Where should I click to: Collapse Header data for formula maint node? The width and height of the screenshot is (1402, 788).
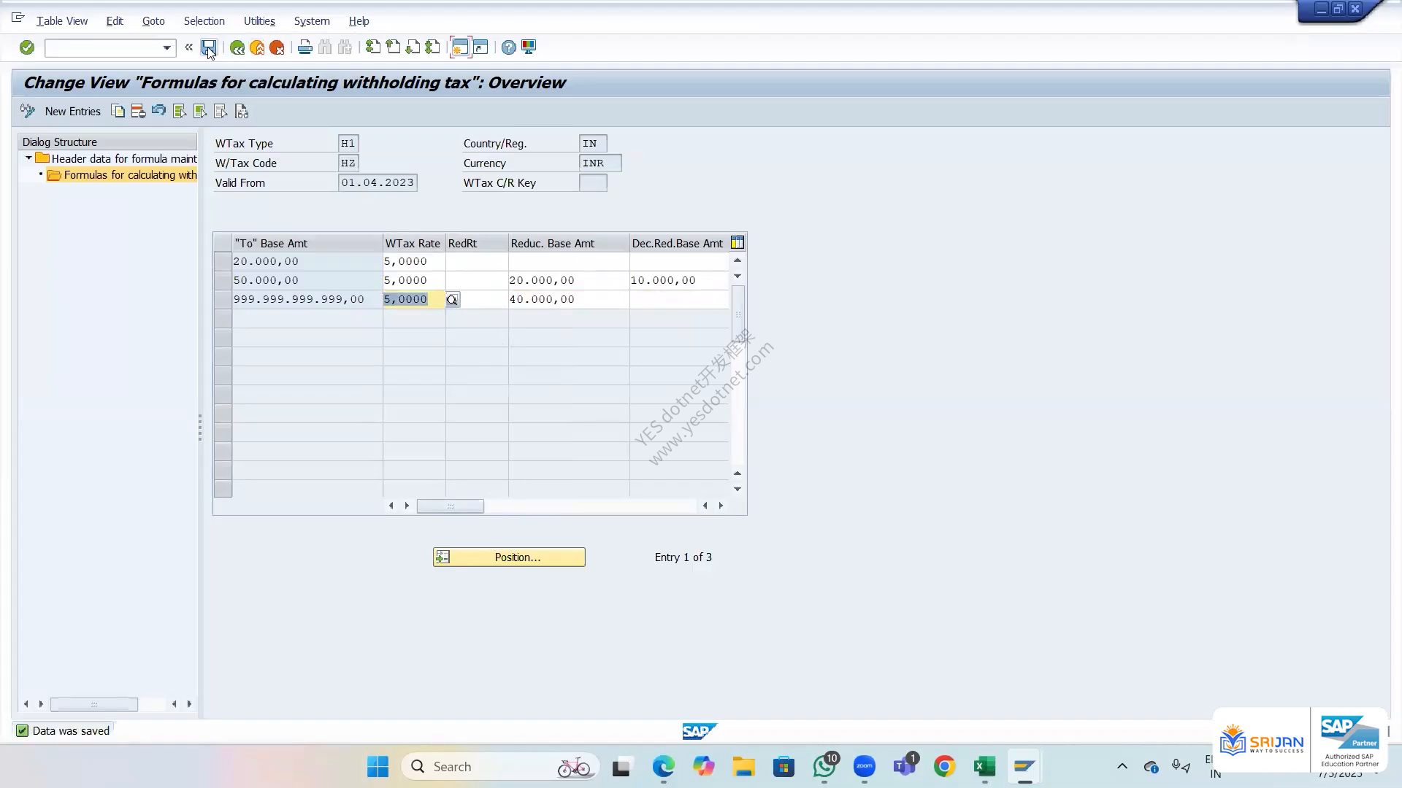28,158
